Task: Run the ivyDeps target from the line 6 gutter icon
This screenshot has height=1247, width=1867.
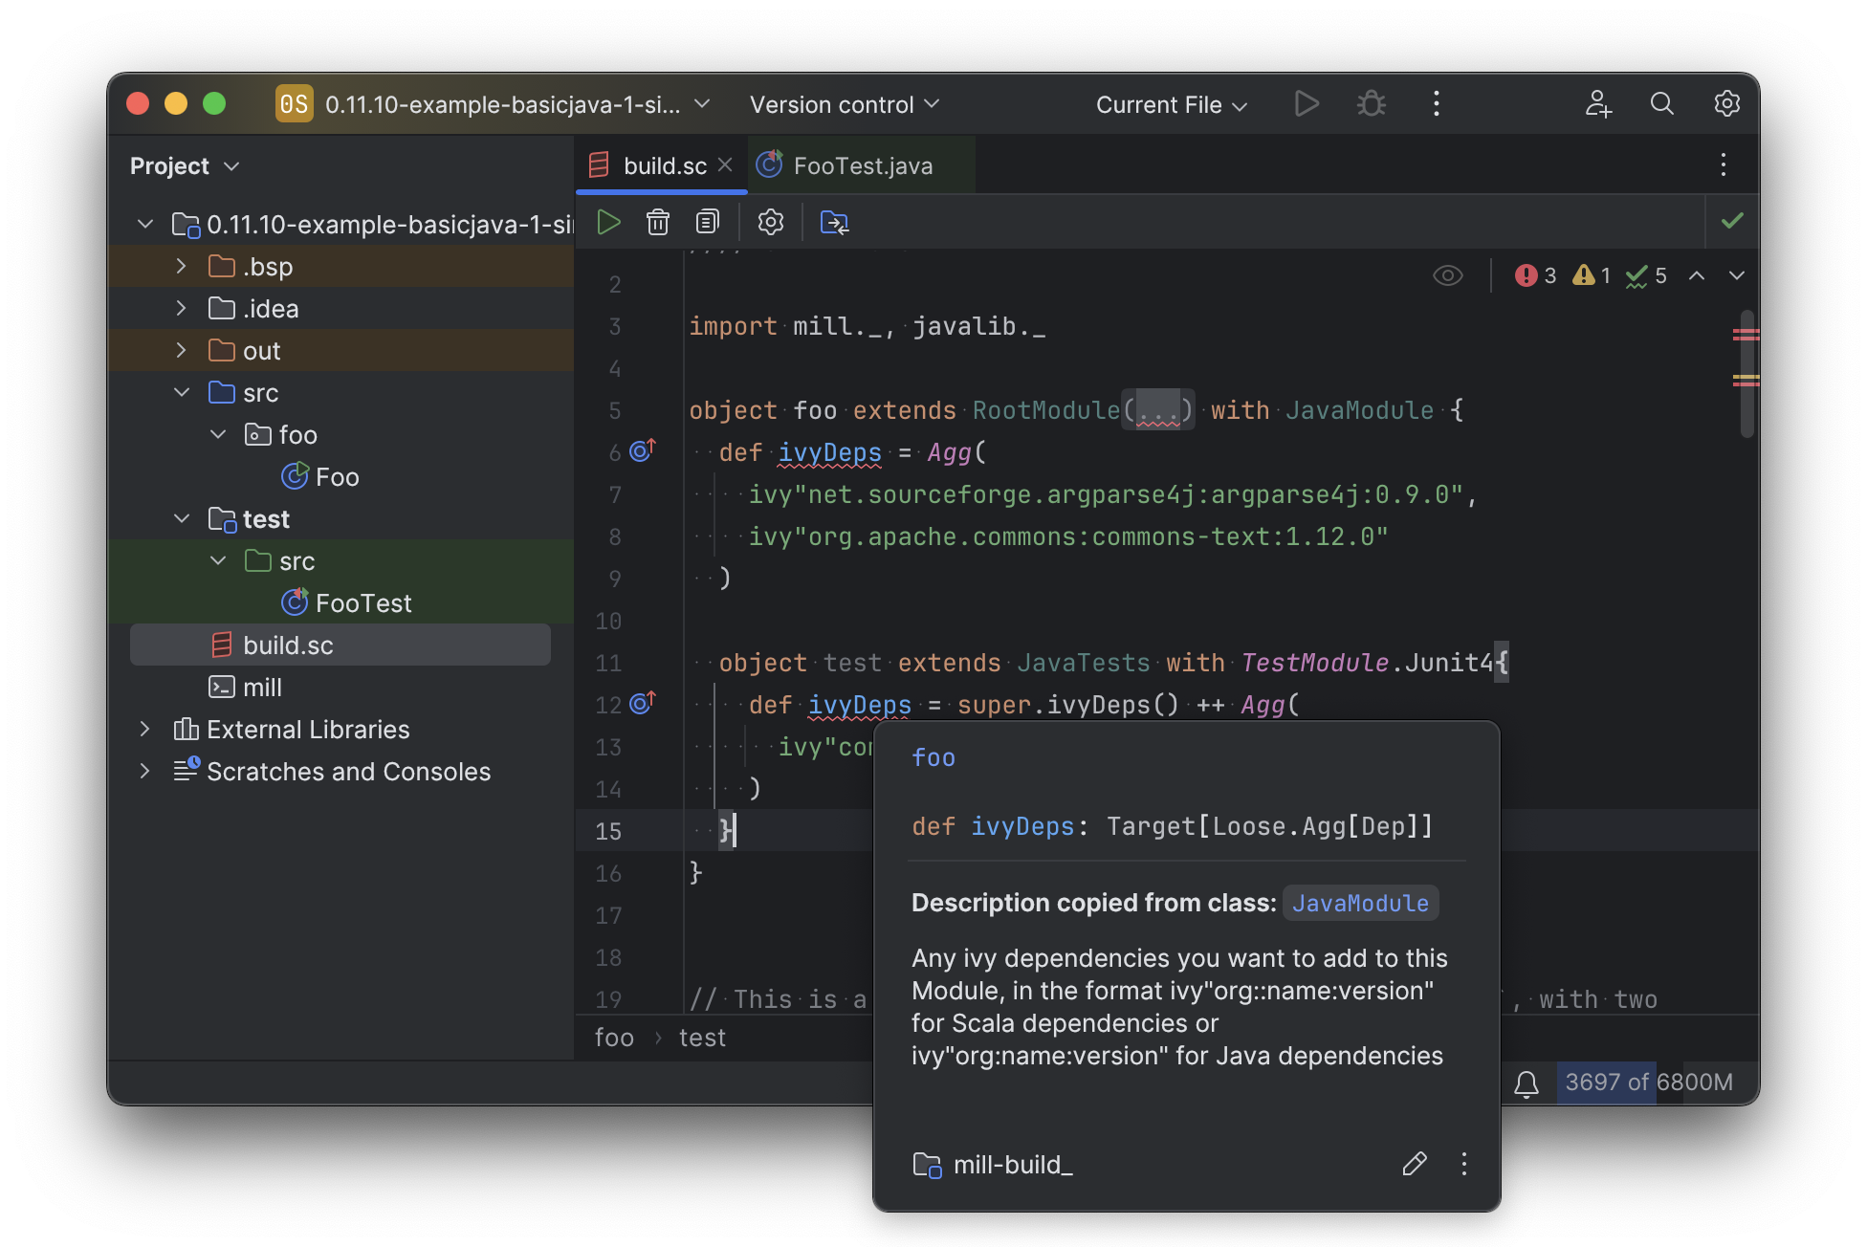Action: (x=641, y=449)
